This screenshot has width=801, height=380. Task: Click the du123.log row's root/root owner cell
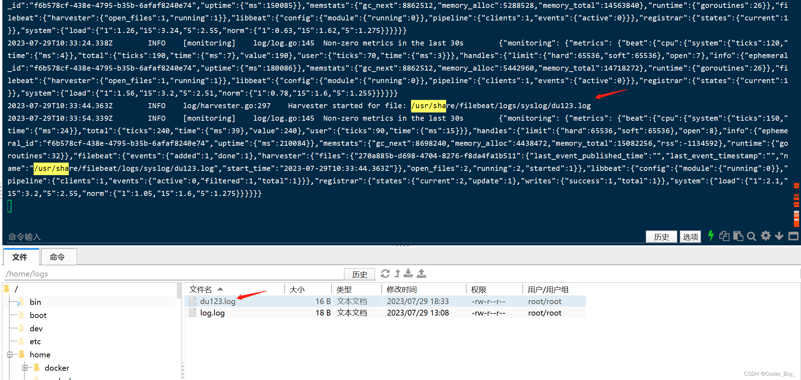(545, 302)
